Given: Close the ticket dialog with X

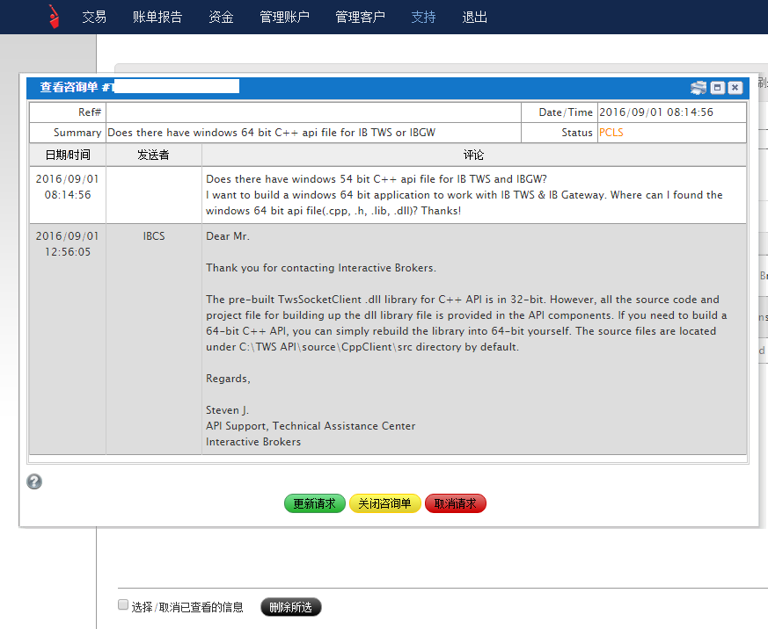Looking at the screenshot, I should 735,88.
